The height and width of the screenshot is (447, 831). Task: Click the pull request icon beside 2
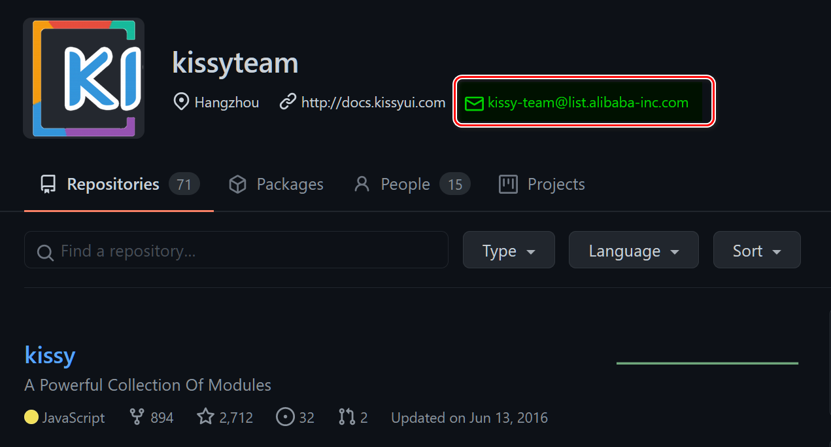click(x=347, y=417)
